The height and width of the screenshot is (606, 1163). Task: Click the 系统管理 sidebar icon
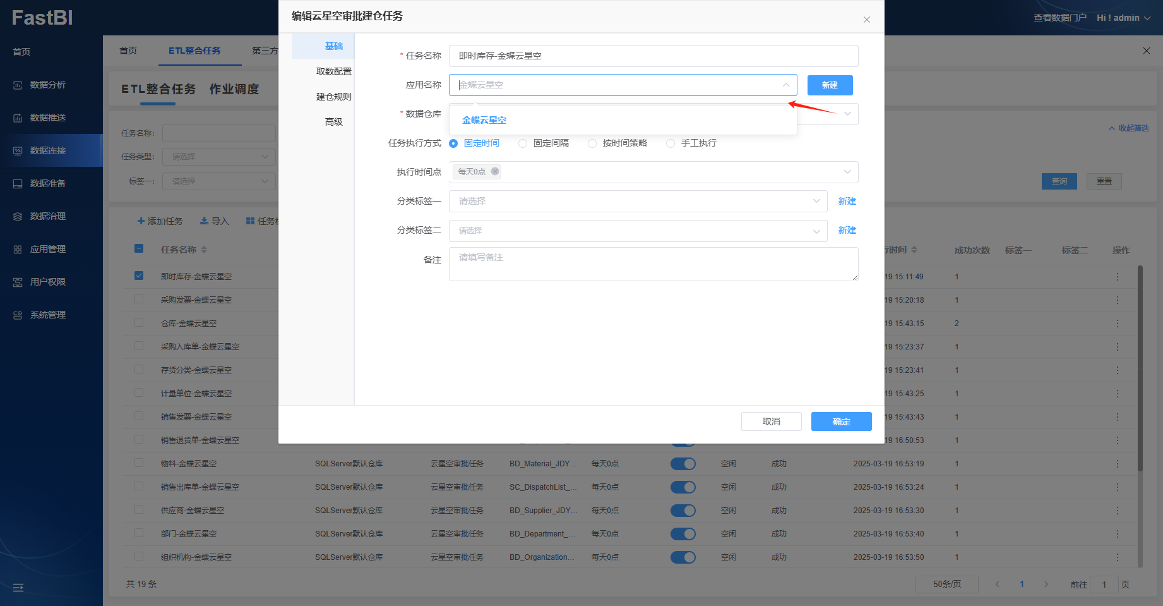(18, 315)
